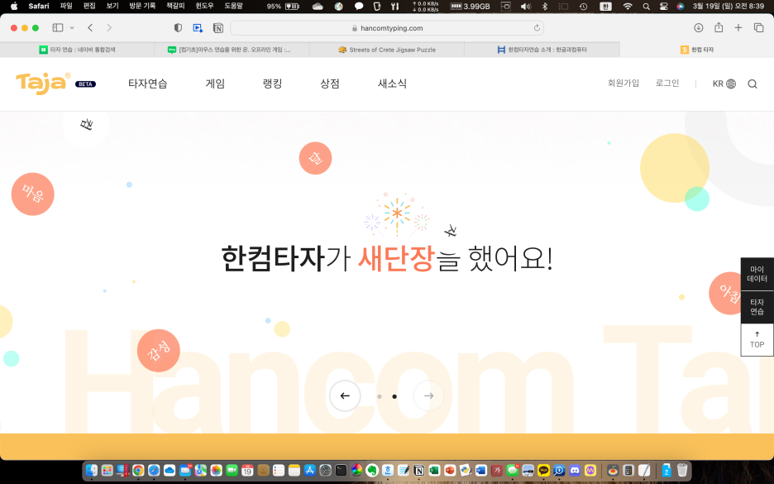Screen dimensions: 774x484
Task: Reload page with the refresh icon
Action: 537,28
